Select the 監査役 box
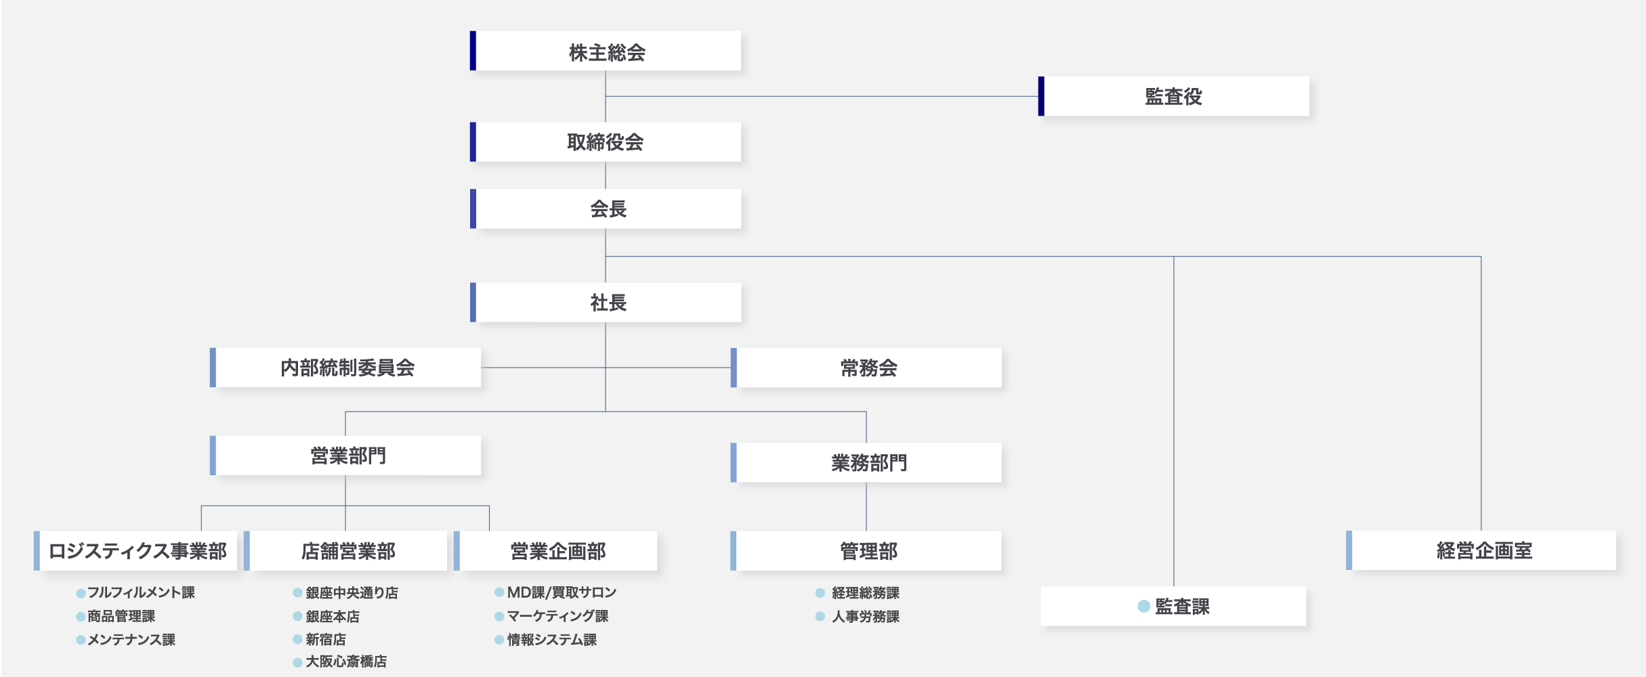The height and width of the screenshot is (677, 1646). click(x=1174, y=97)
